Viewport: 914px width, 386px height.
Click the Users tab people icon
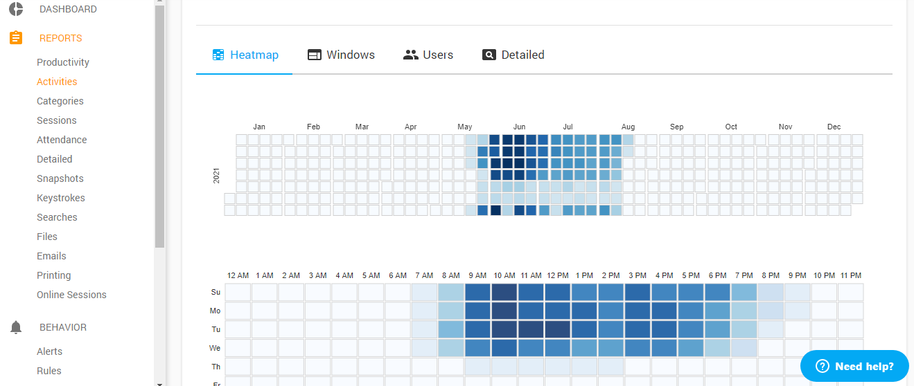click(x=411, y=55)
